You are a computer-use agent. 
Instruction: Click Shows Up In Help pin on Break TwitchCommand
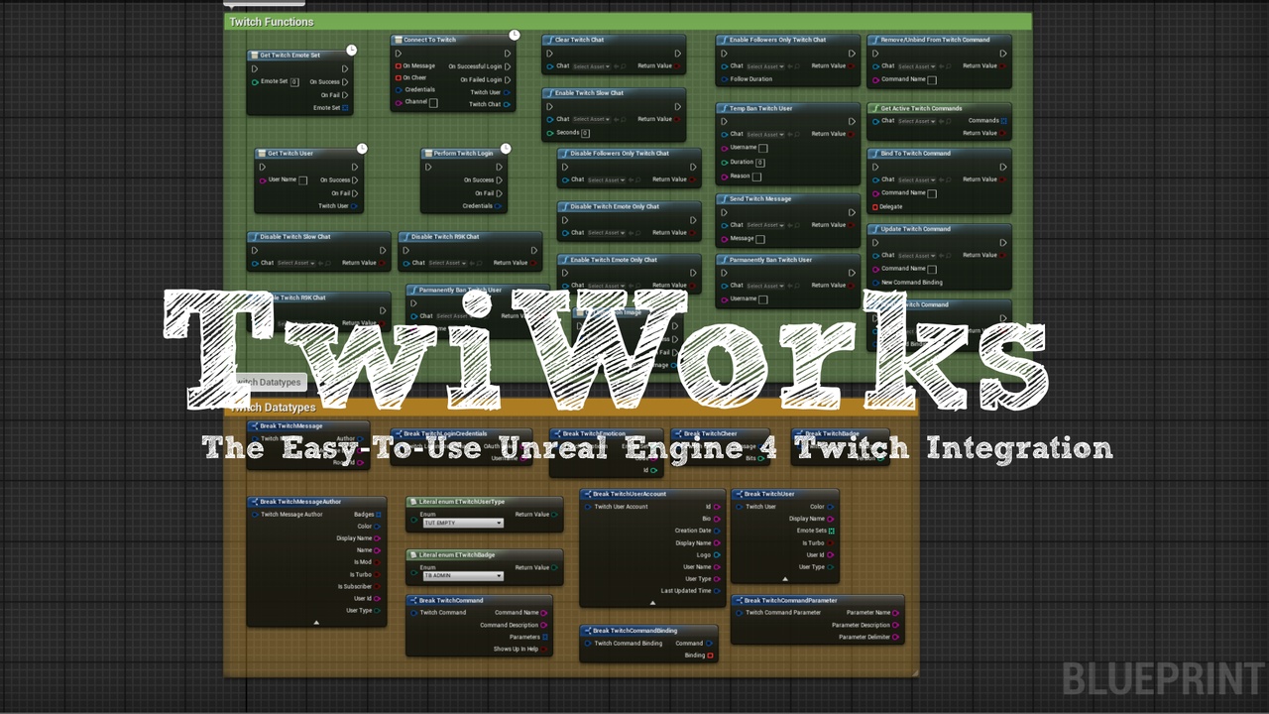coord(545,650)
